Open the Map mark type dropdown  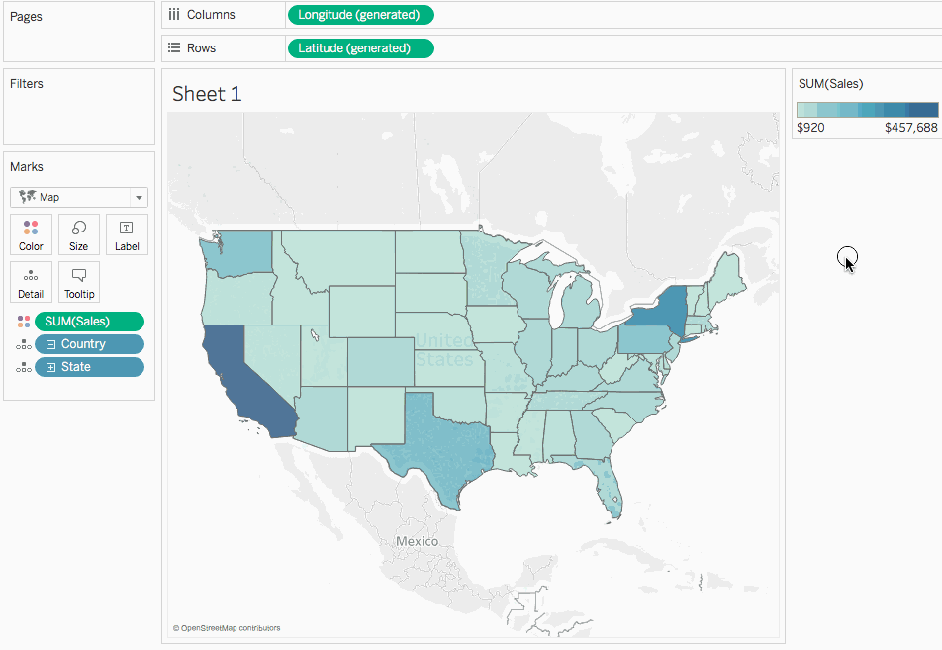coord(139,197)
